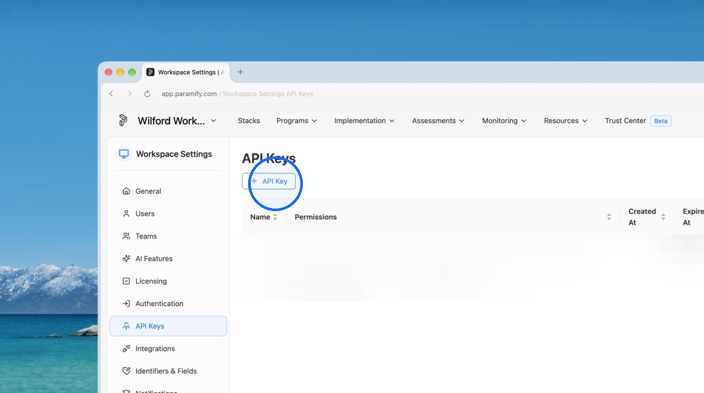Viewport: 704px width, 393px height.
Task: Click the tab favicon for Workspace Settings
Action: tap(150, 72)
